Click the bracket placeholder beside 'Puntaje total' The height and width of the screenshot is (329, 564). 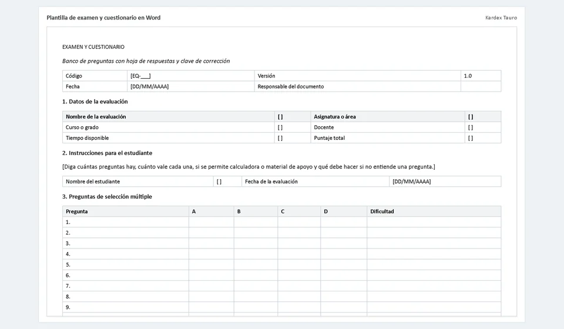click(483, 138)
